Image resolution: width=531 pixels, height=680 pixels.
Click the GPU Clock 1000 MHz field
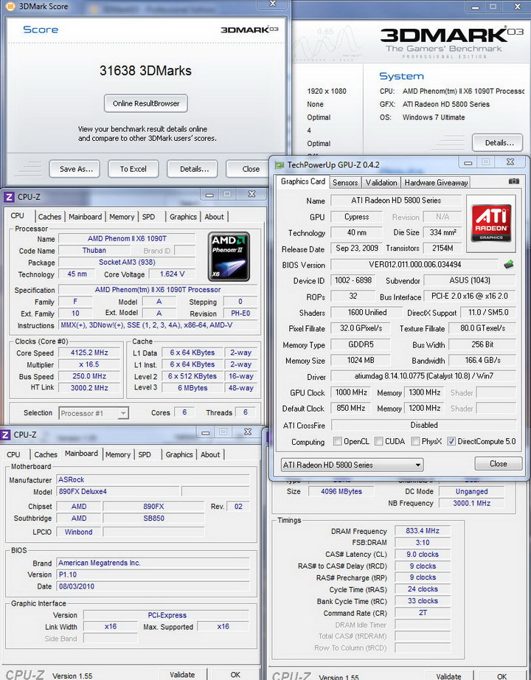[x=351, y=392]
